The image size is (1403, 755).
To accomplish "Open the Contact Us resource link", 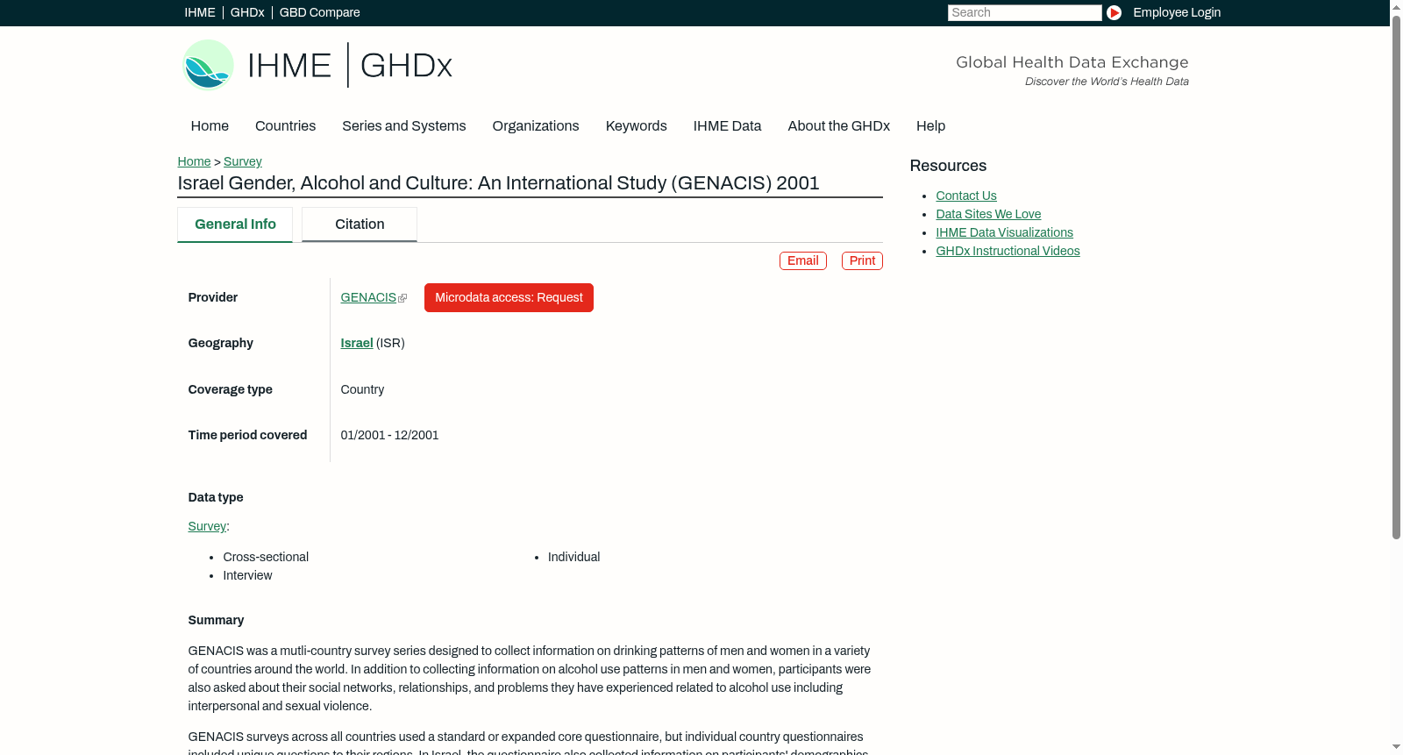I will [966, 196].
